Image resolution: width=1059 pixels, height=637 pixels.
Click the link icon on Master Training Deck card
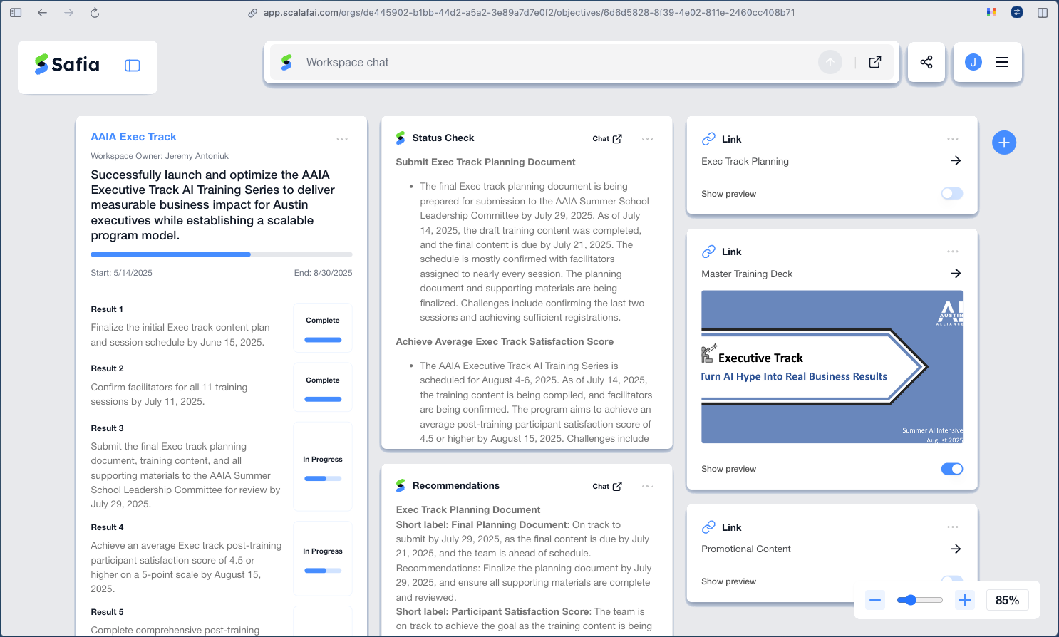[x=708, y=252]
